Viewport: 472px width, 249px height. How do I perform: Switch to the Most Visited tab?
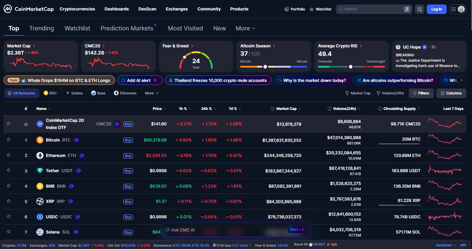[185, 28]
